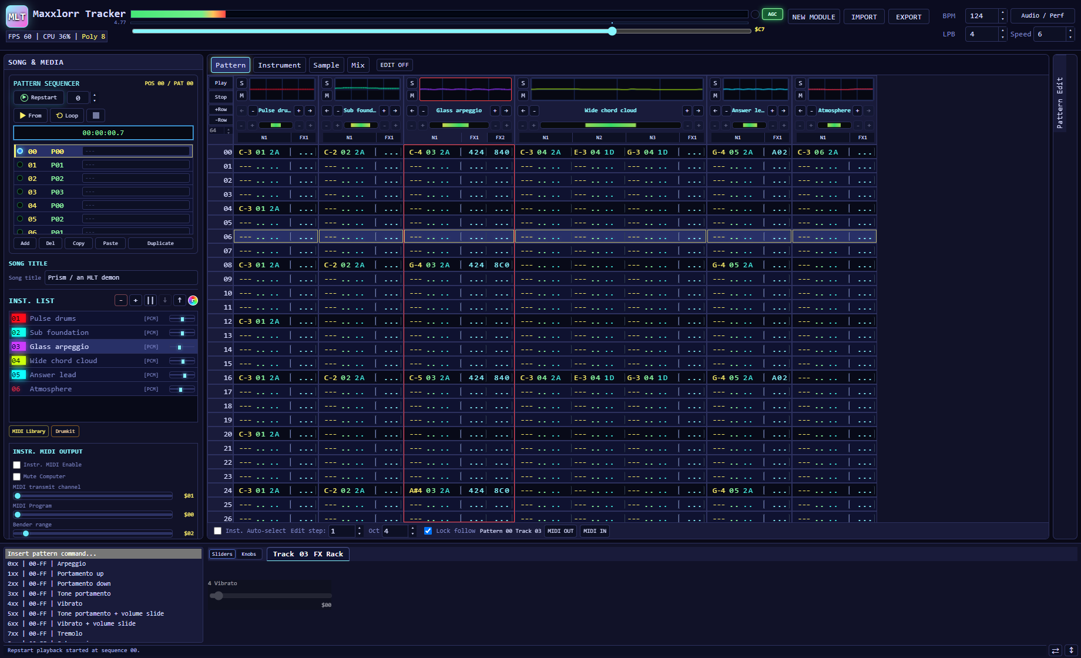The image size is (1081, 658).
Task: Check Instr. MIDI Enable box
Action: point(17,465)
